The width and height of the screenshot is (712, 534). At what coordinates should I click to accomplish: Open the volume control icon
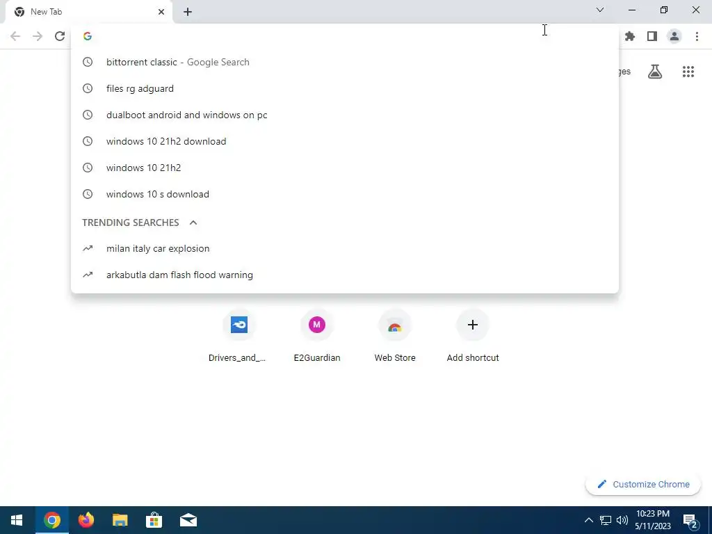(x=622, y=520)
